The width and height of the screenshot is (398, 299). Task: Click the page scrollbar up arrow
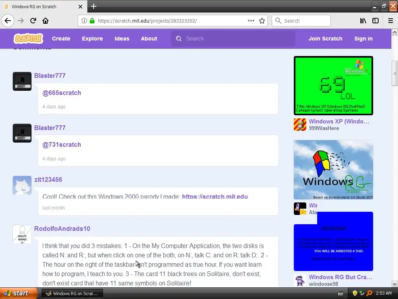(395, 32)
